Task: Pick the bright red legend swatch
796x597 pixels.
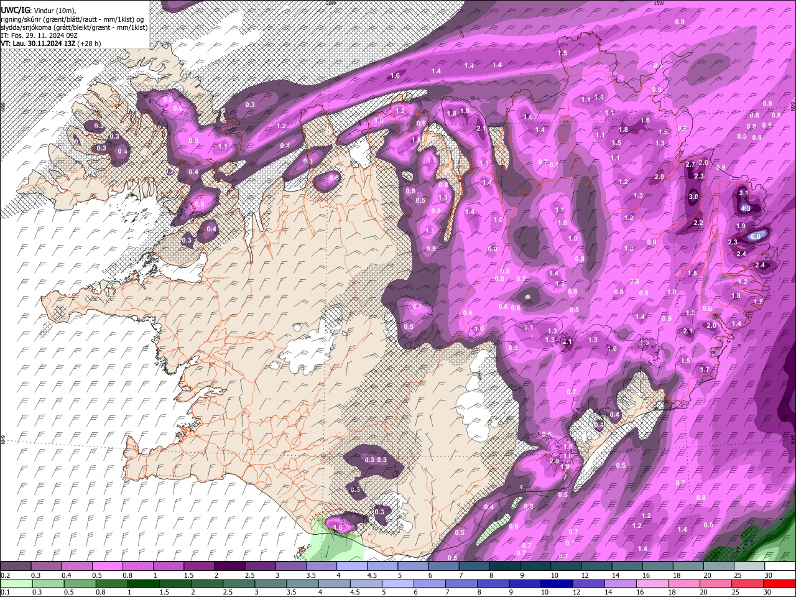Action: click(x=780, y=583)
